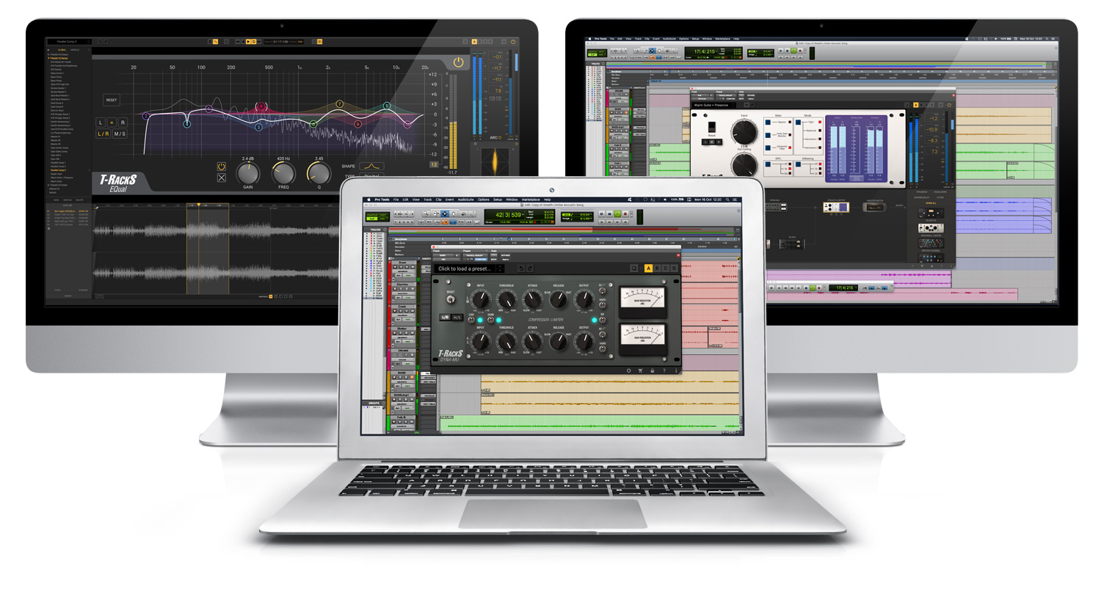
Task: Toggle the selected EQ band power button
Action: pyautogui.click(x=222, y=167)
